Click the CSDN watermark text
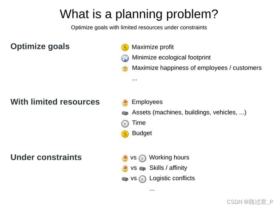This screenshot has height=208, width=278. [250, 202]
